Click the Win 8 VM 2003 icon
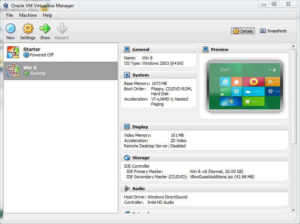Viewport: 300px width, 224px height. 13,70
